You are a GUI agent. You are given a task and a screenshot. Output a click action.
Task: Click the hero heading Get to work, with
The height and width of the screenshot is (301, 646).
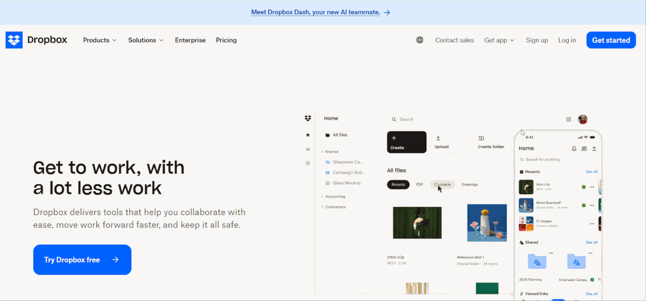pyautogui.click(x=109, y=167)
